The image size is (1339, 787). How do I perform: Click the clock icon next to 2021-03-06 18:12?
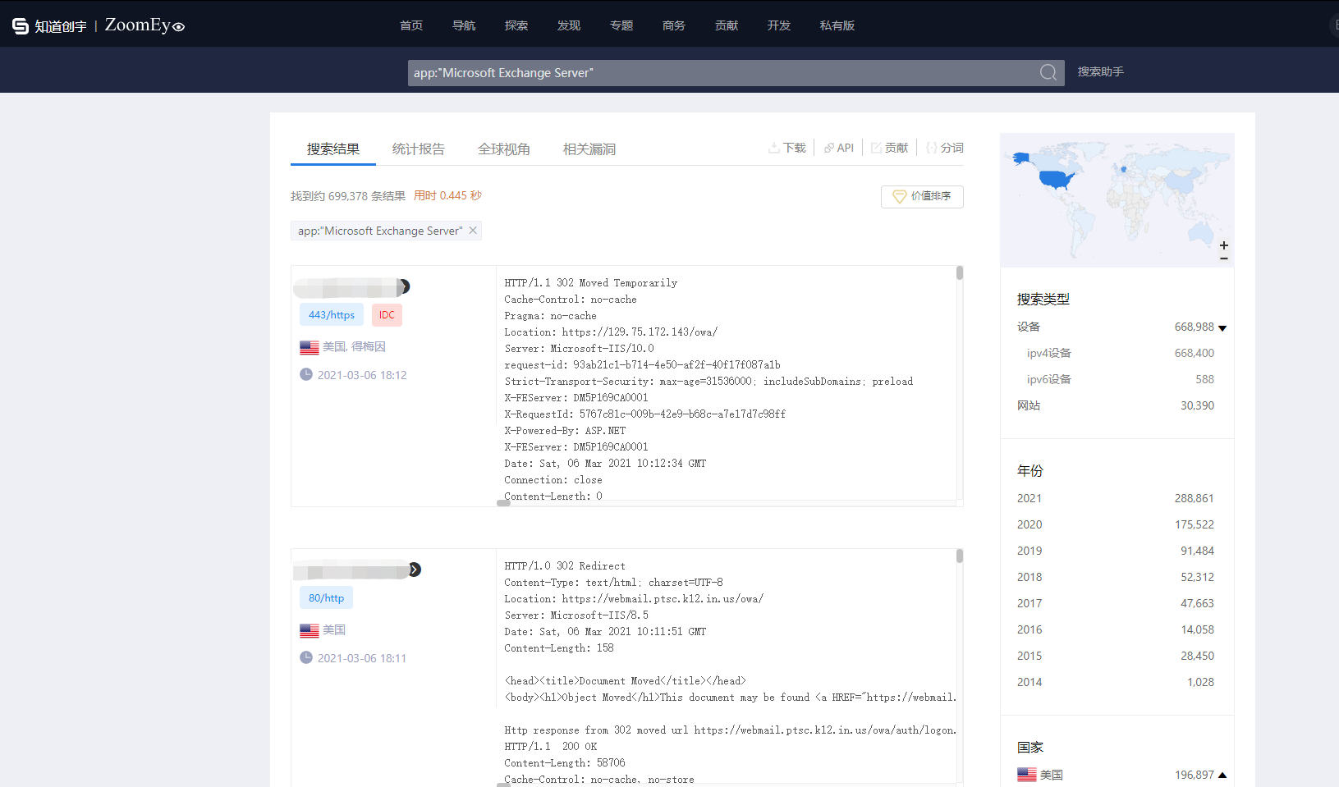click(x=306, y=374)
